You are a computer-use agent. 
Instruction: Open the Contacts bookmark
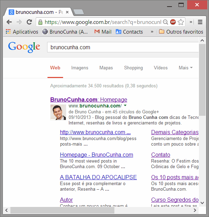pos(129,32)
